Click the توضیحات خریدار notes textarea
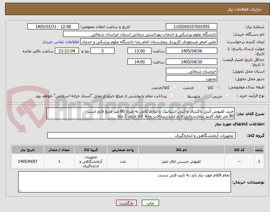The width and height of the screenshot is (270, 212). tap(124, 182)
